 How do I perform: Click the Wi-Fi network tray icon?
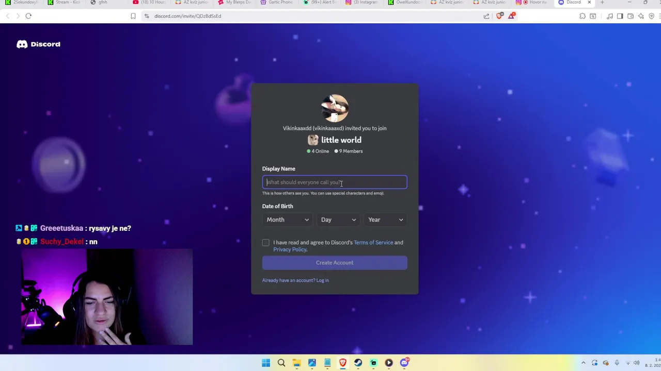pos(627,363)
